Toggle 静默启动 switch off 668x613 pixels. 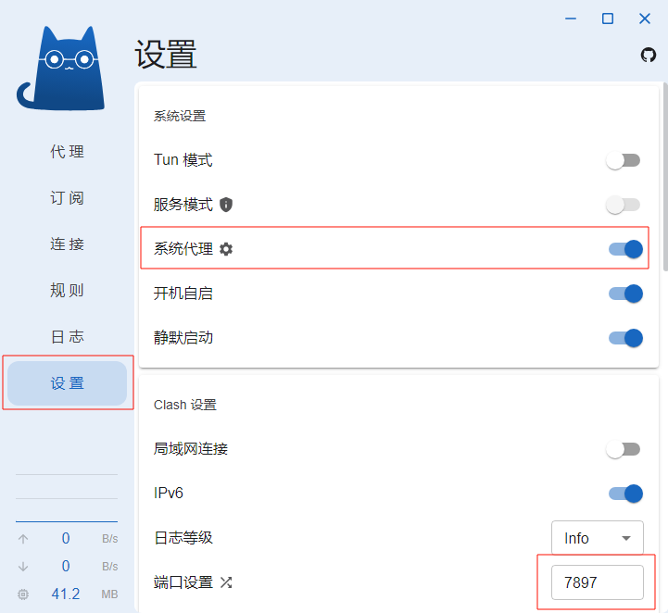[625, 338]
